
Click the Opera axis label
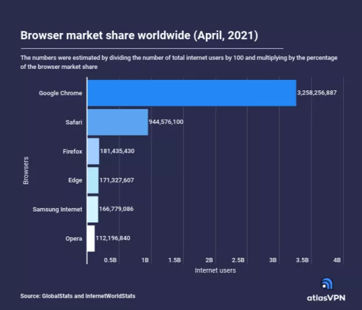[x=74, y=239]
